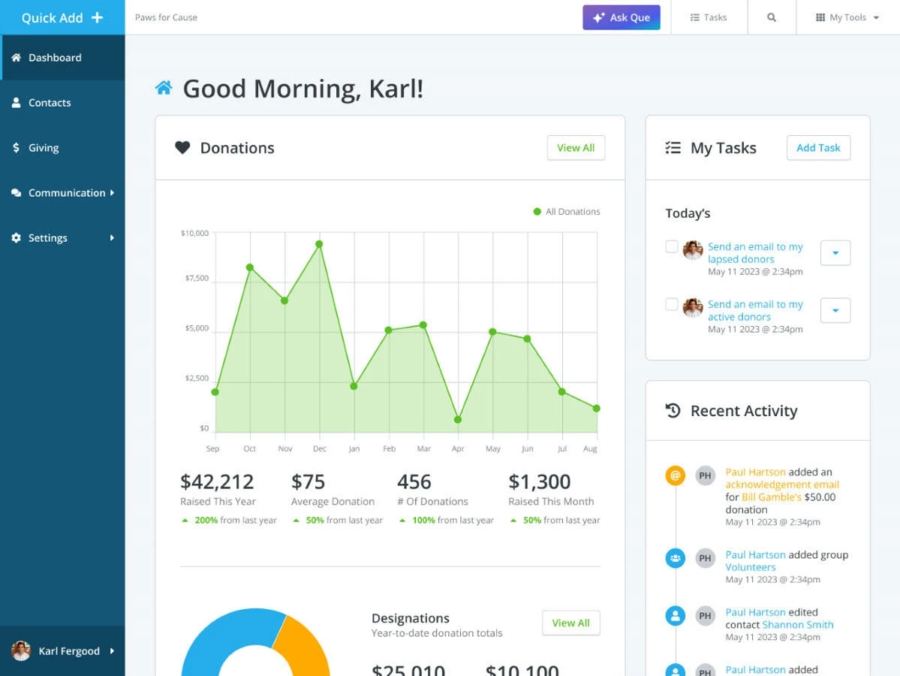The image size is (900, 676).
Task: Open the Shannon Smith contact link
Action: pyautogui.click(x=797, y=624)
